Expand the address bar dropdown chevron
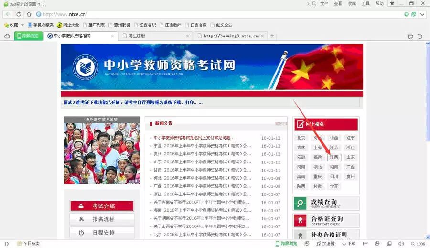The width and height of the screenshot is (430, 248). tap(422, 14)
